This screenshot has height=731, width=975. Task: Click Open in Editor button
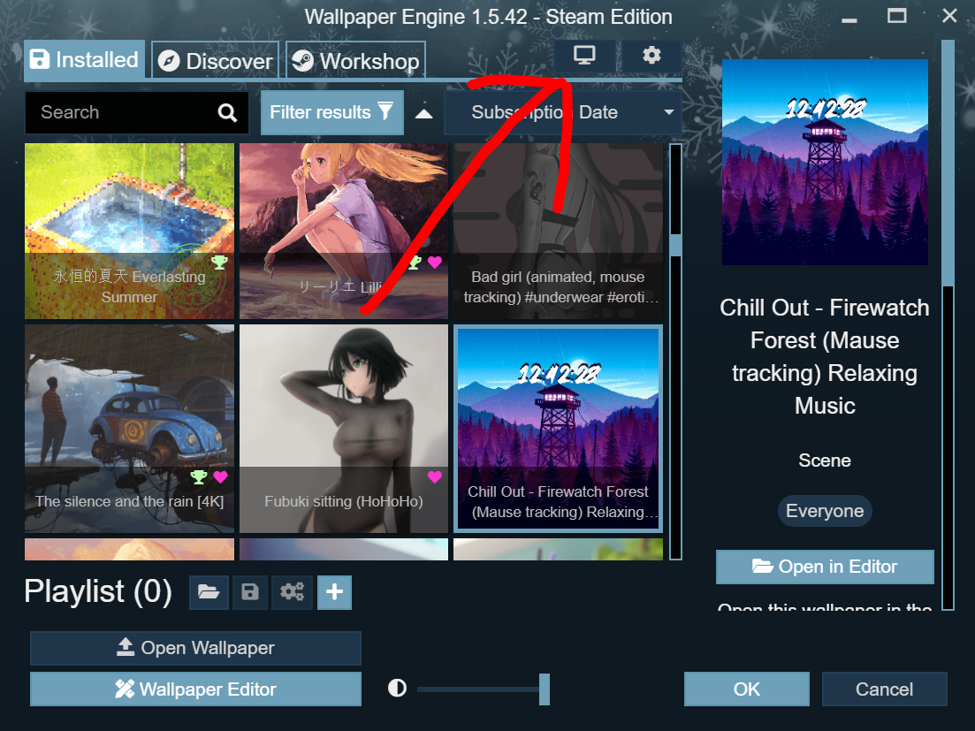click(825, 567)
